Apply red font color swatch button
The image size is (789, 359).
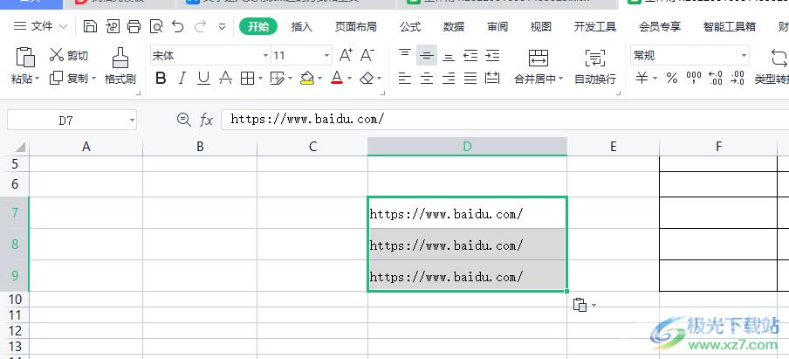[337, 78]
